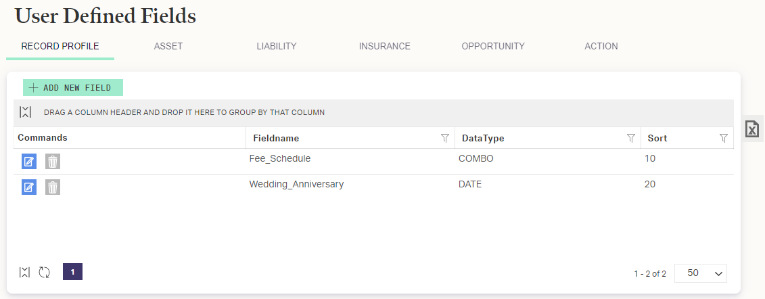Open the page size dropdown showing 50
Viewport: 765px width, 299px height.
(x=701, y=273)
